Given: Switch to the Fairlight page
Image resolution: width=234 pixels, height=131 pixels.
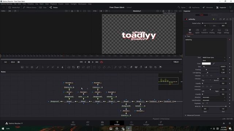Looking at the screenshot, I should 146,123.
